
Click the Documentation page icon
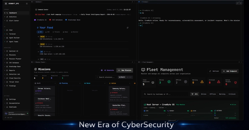[7, 103]
